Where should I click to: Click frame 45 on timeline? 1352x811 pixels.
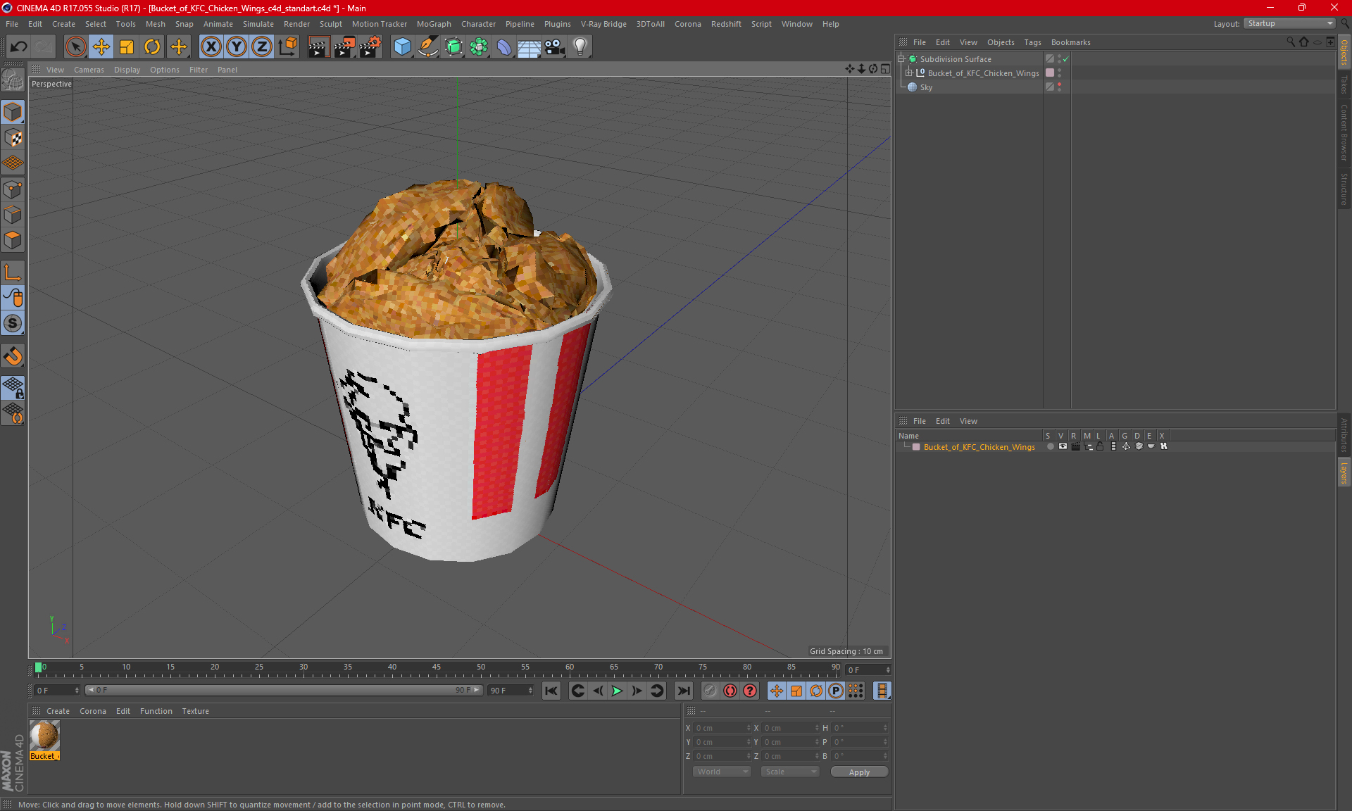pos(437,668)
